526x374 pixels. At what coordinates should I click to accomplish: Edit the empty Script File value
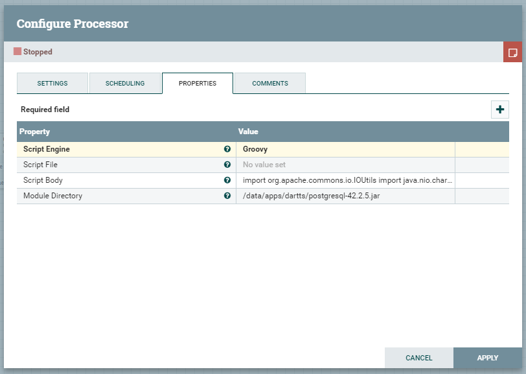click(x=345, y=165)
